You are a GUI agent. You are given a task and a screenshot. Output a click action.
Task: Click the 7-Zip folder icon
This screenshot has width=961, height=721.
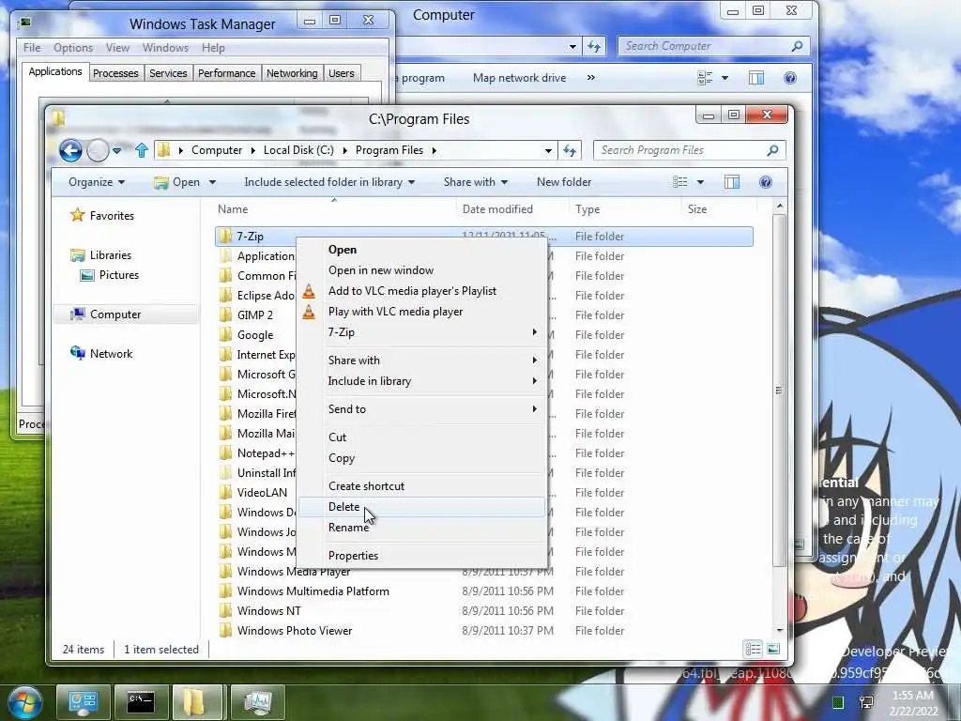click(225, 237)
